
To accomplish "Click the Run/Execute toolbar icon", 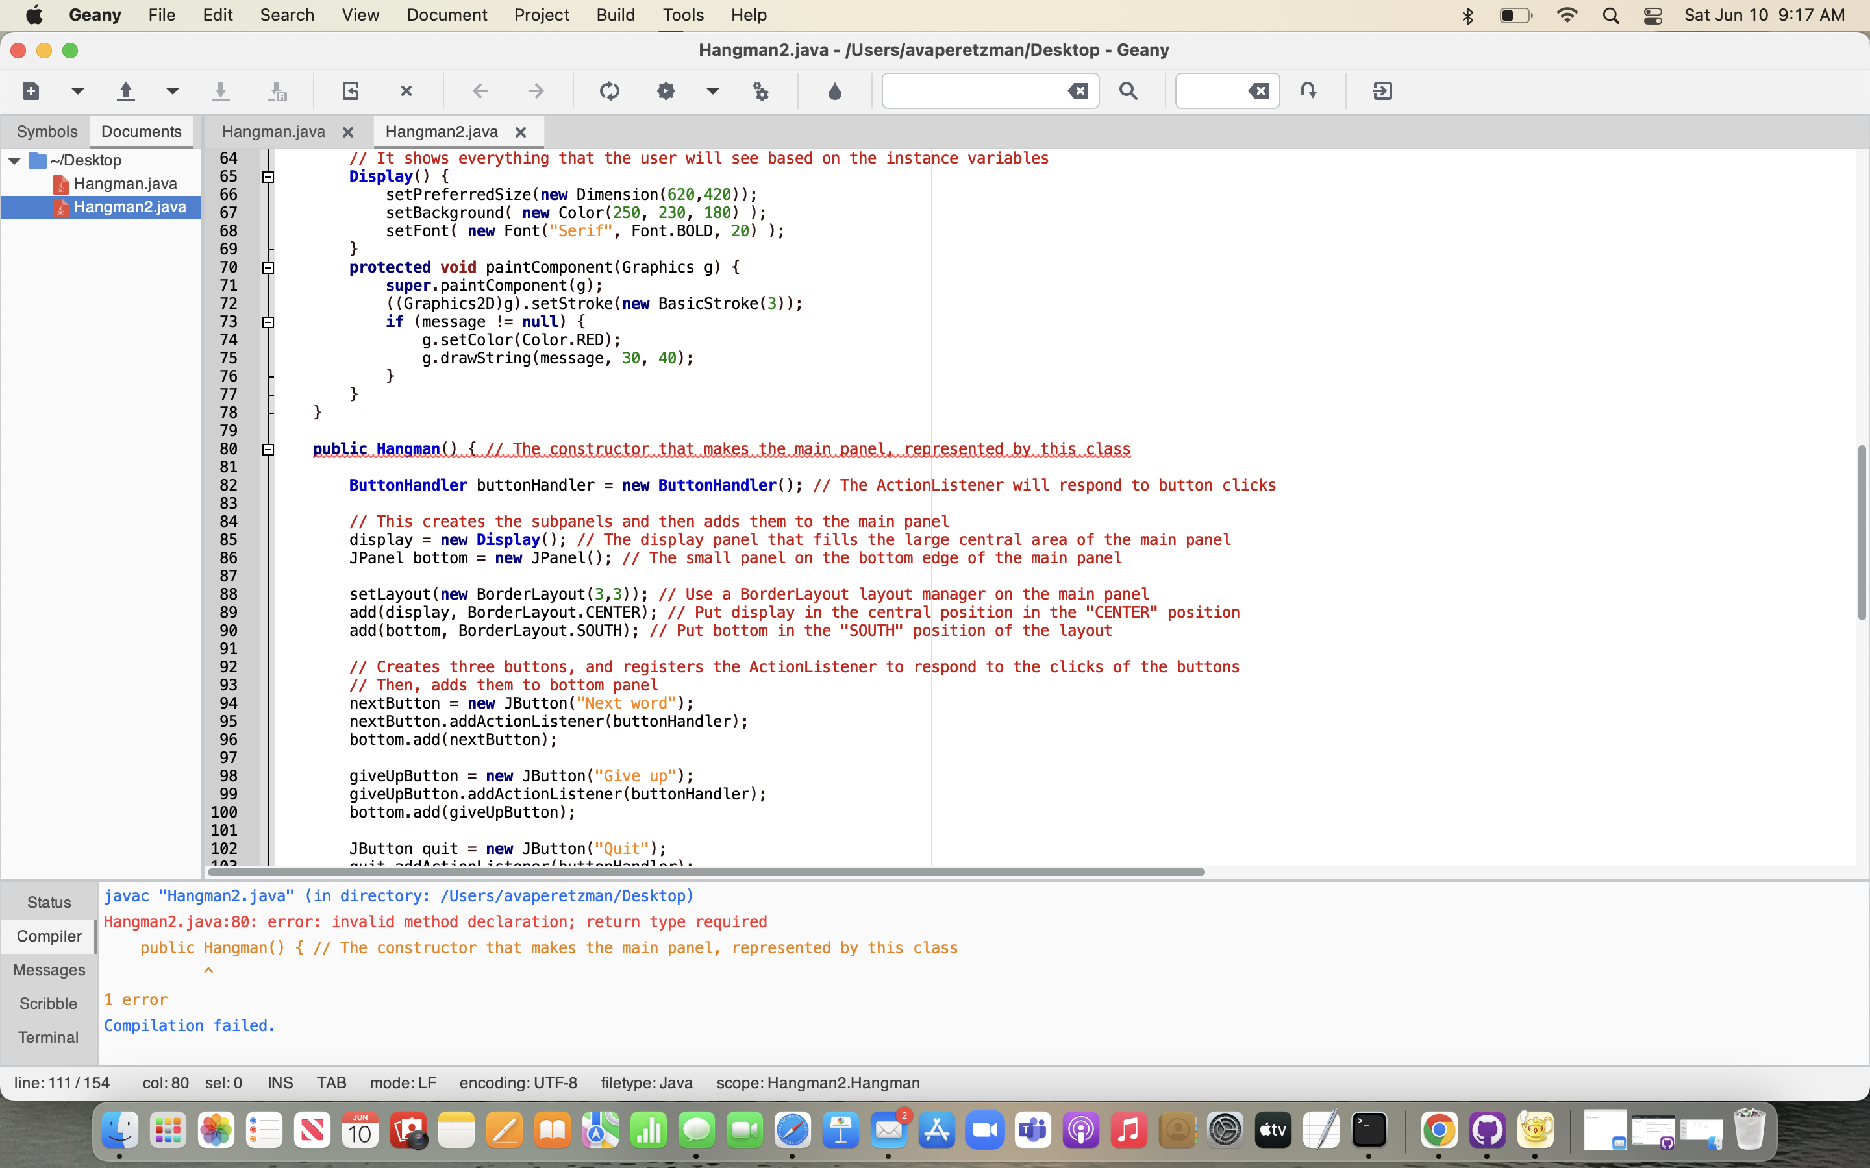I will (x=761, y=91).
